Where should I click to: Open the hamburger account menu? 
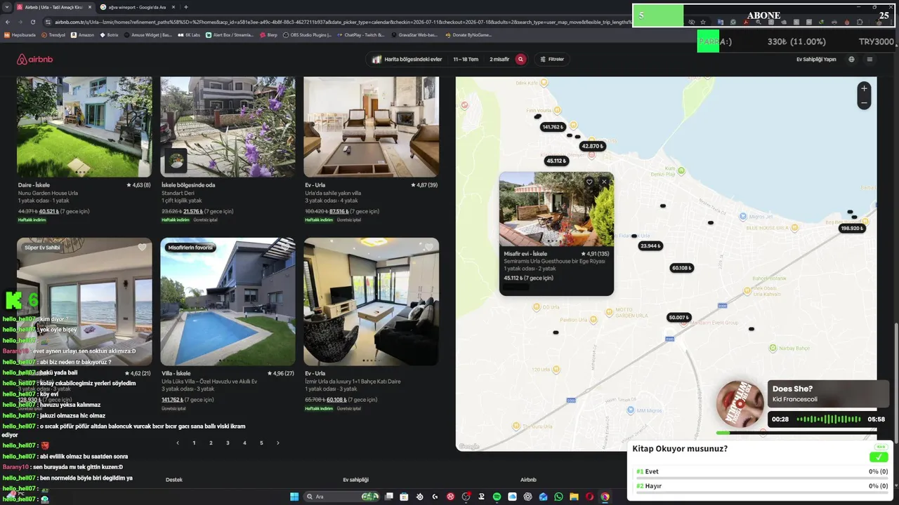point(870,60)
